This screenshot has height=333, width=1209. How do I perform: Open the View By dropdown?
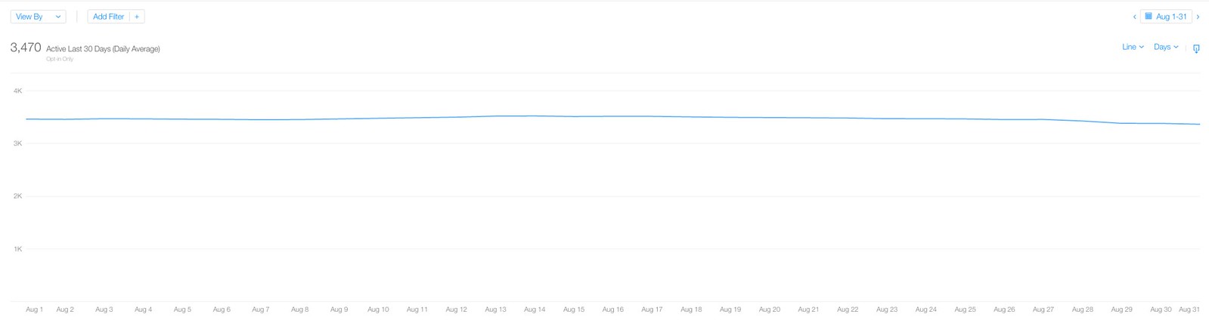(38, 17)
